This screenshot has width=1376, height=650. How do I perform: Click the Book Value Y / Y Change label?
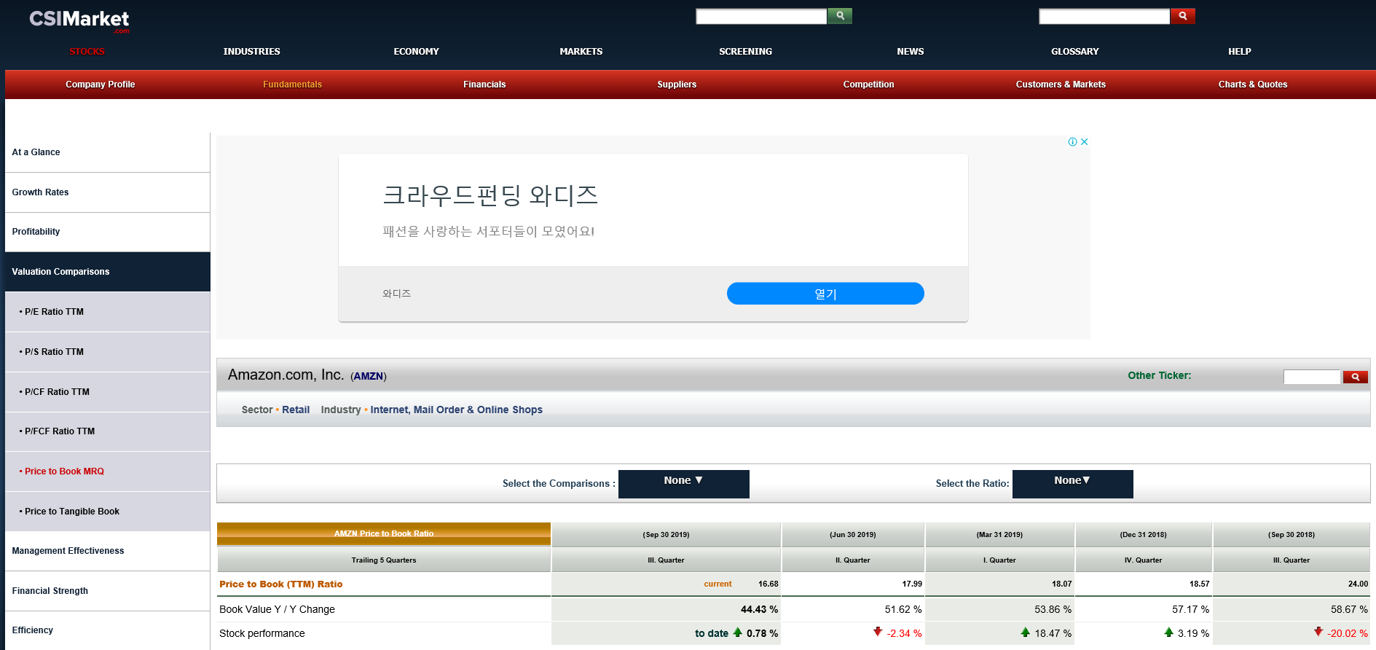(x=277, y=609)
